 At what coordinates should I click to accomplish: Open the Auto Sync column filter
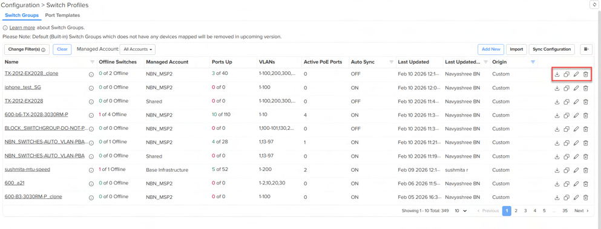coord(392,62)
